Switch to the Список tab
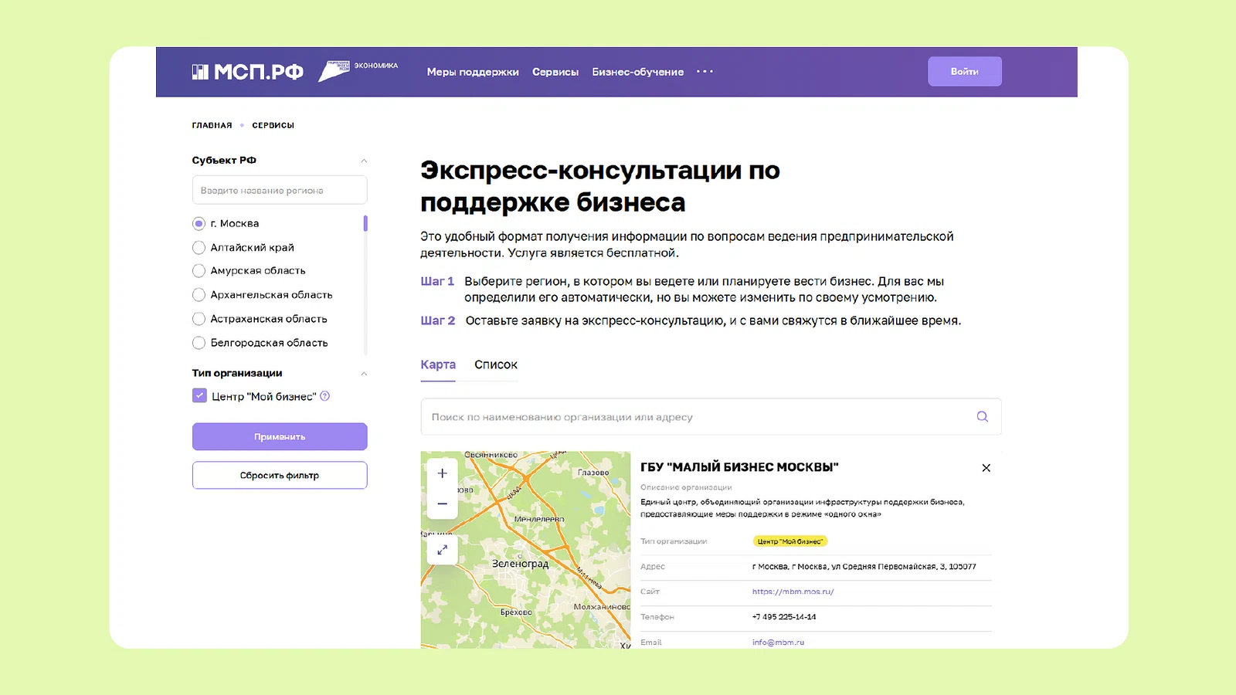Viewport: 1236px width, 695px height. (x=496, y=364)
